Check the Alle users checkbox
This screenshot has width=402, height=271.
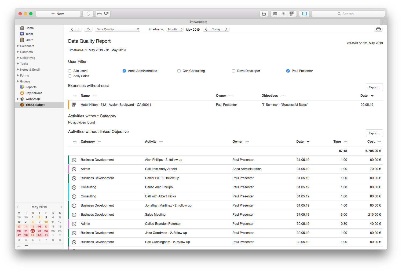[70, 71]
